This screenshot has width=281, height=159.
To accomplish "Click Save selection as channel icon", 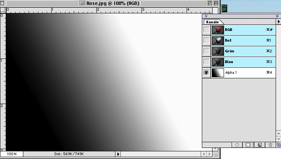I will pyautogui.click(x=248, y=145).
